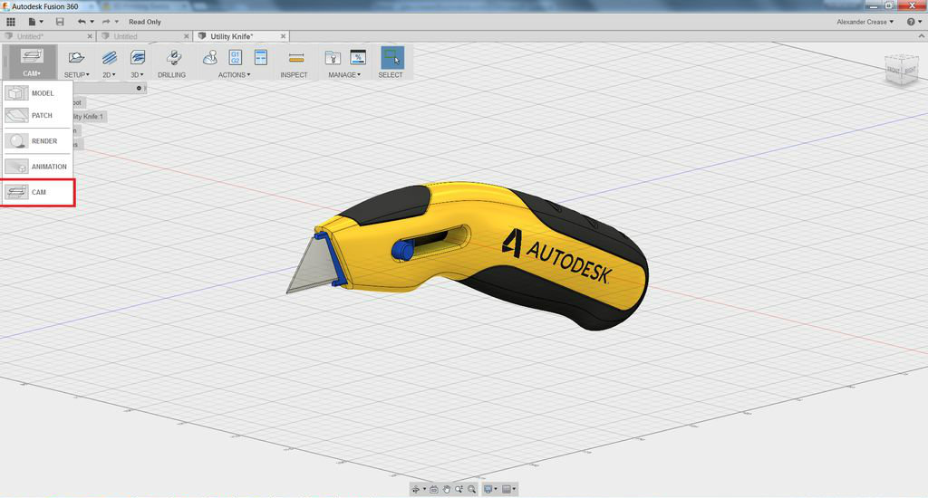Switch to the PATCH workspace
The height and width of the screenshot is (498, 928).
(36, 115)
